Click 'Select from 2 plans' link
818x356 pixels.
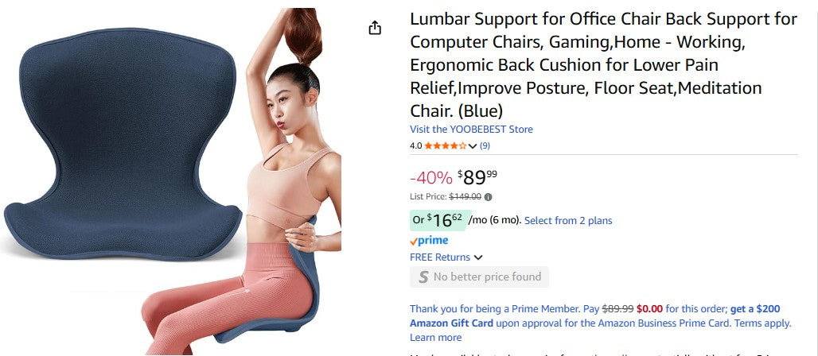[568, 220]
